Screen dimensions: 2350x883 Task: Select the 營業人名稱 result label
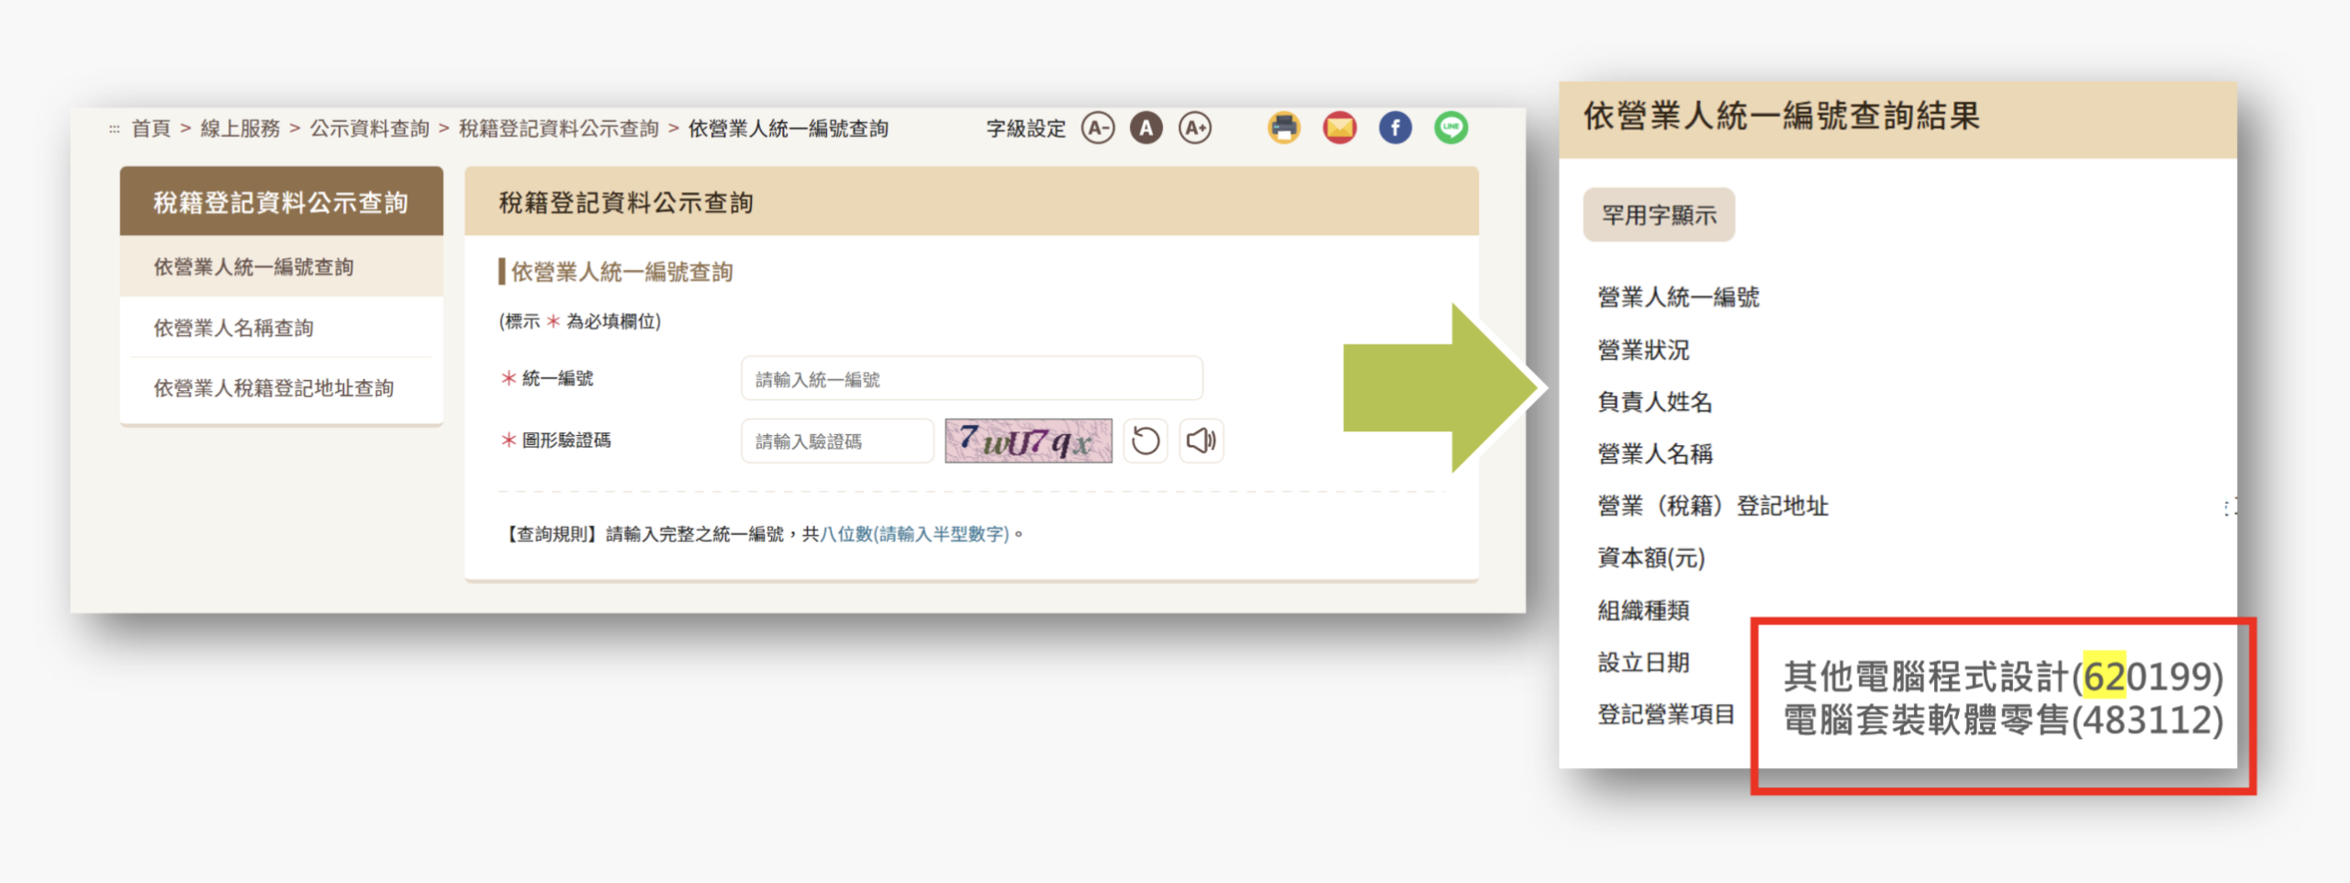coord(1655,454)
